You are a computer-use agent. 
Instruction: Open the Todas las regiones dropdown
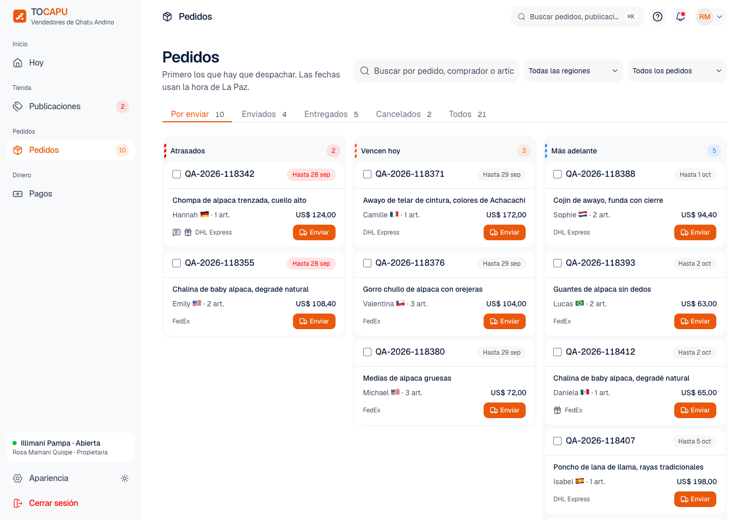click(x=573, y=71)
